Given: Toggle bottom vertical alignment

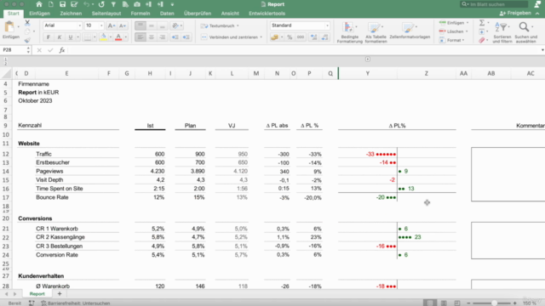Looking at the screenshot, I should [163, 25].
